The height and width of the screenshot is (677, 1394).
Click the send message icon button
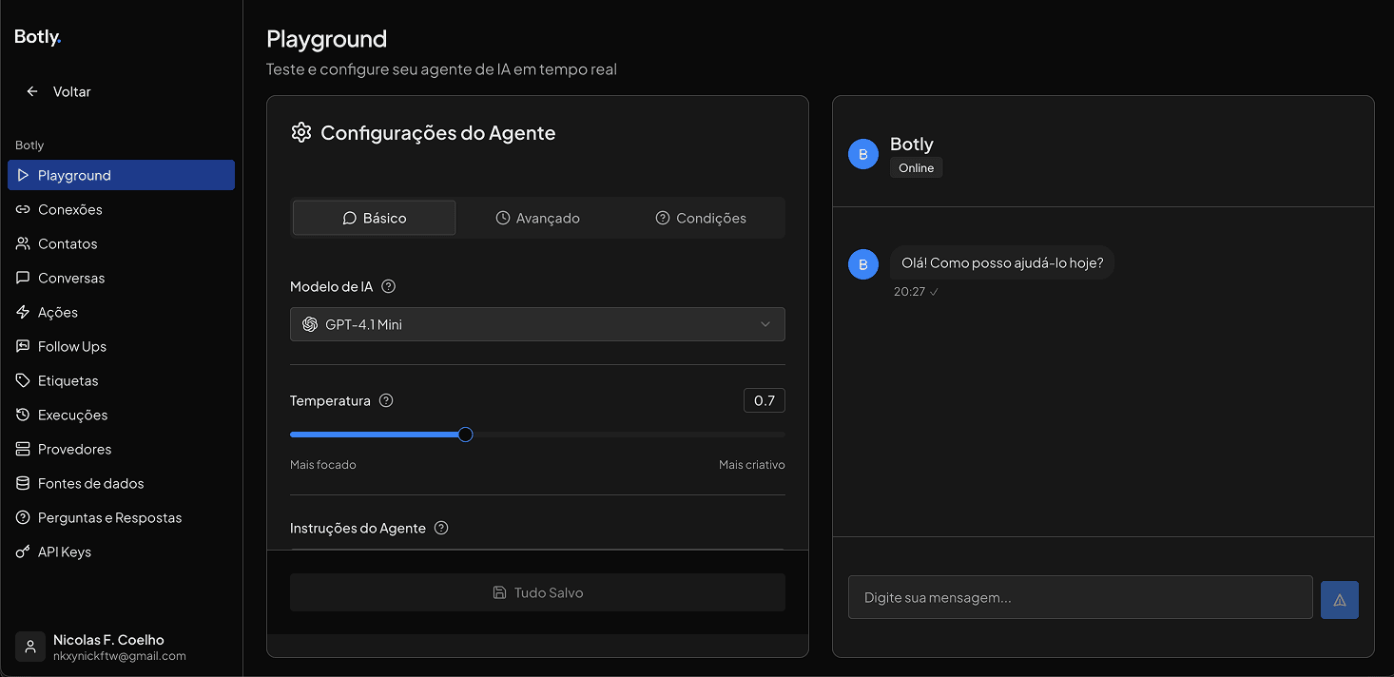click(1339, 600)
